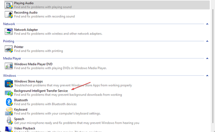Image resolution: width=215 pixels, height=132 pixels.
Task: Start the Bluetooth troubleshooter
Action: [21, 100]
